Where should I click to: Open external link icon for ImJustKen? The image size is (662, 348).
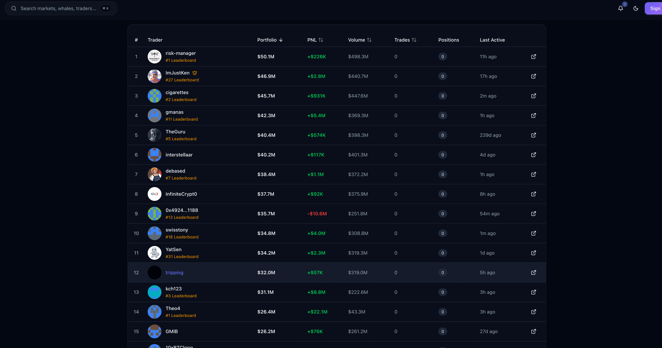pyautogui.click(x=533, y=76)
